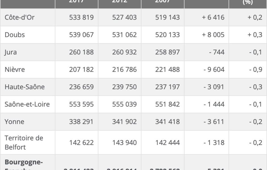Click the percentage (%) column header
The width and height of the screenshot is (267, 170).
248,2
